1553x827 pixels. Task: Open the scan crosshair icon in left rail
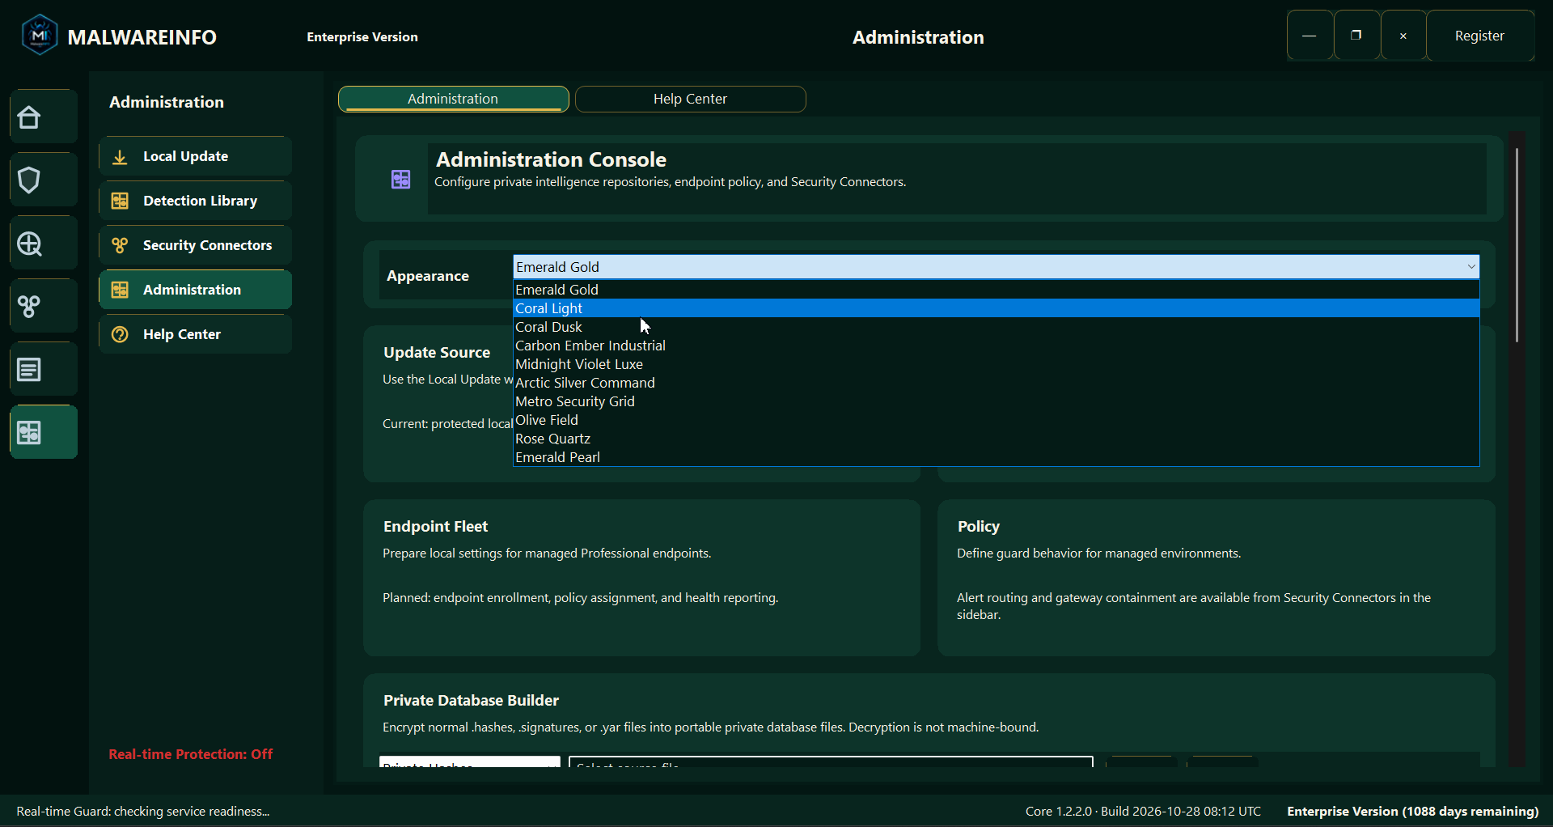pos(44,244)
